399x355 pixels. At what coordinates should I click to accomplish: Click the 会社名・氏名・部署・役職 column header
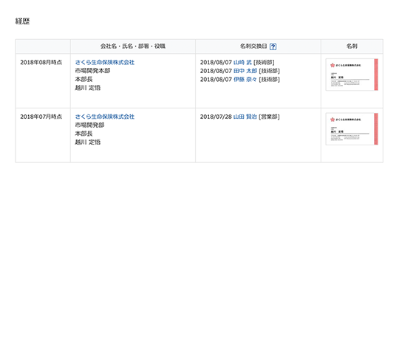pos(133,46)
